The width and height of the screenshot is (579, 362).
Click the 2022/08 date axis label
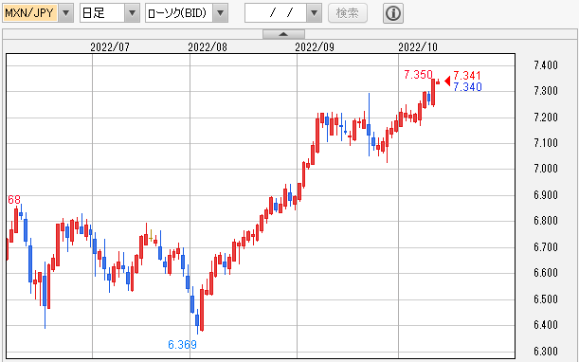coord(208,47)
